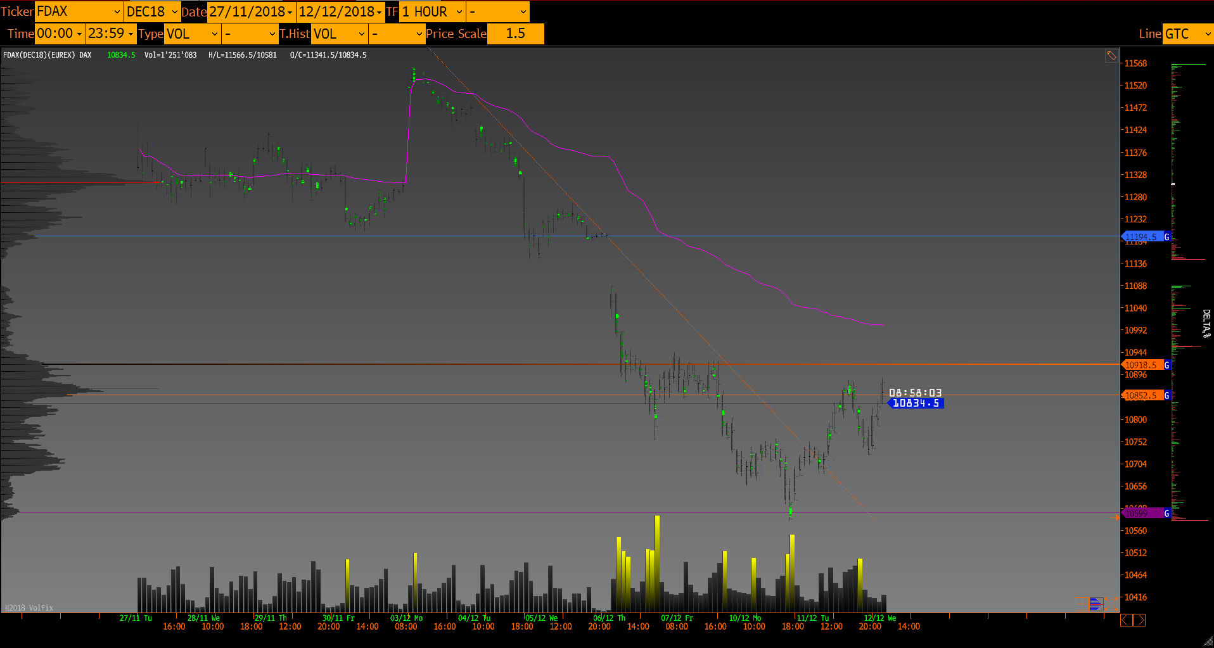The height and width of the screenshot is (648, 1214).
Task: Click the DELTA,% vertical label
Action: 1206,323
